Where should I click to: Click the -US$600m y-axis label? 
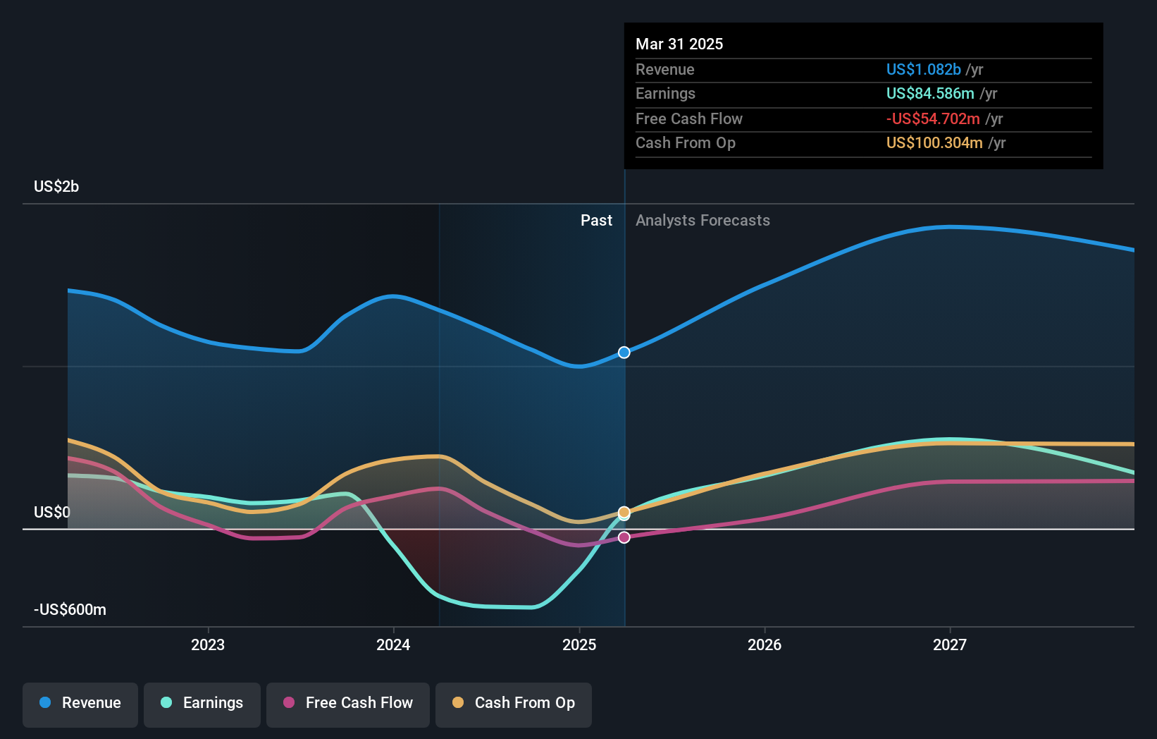point(70,610)
